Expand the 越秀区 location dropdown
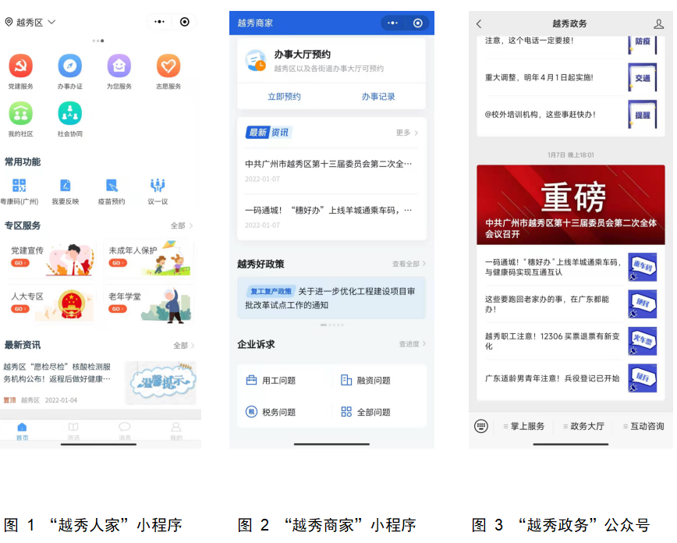 click(x=31, y=23)
